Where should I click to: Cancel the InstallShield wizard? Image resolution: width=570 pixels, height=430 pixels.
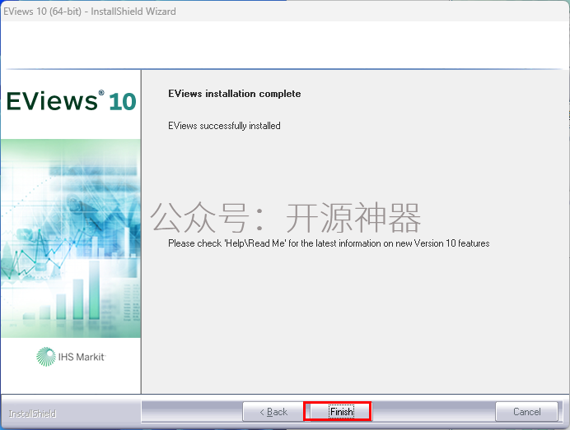click(x=526, y=411)
